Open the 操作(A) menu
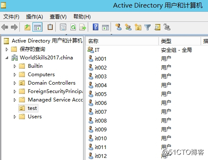 [x=35, y=17]
